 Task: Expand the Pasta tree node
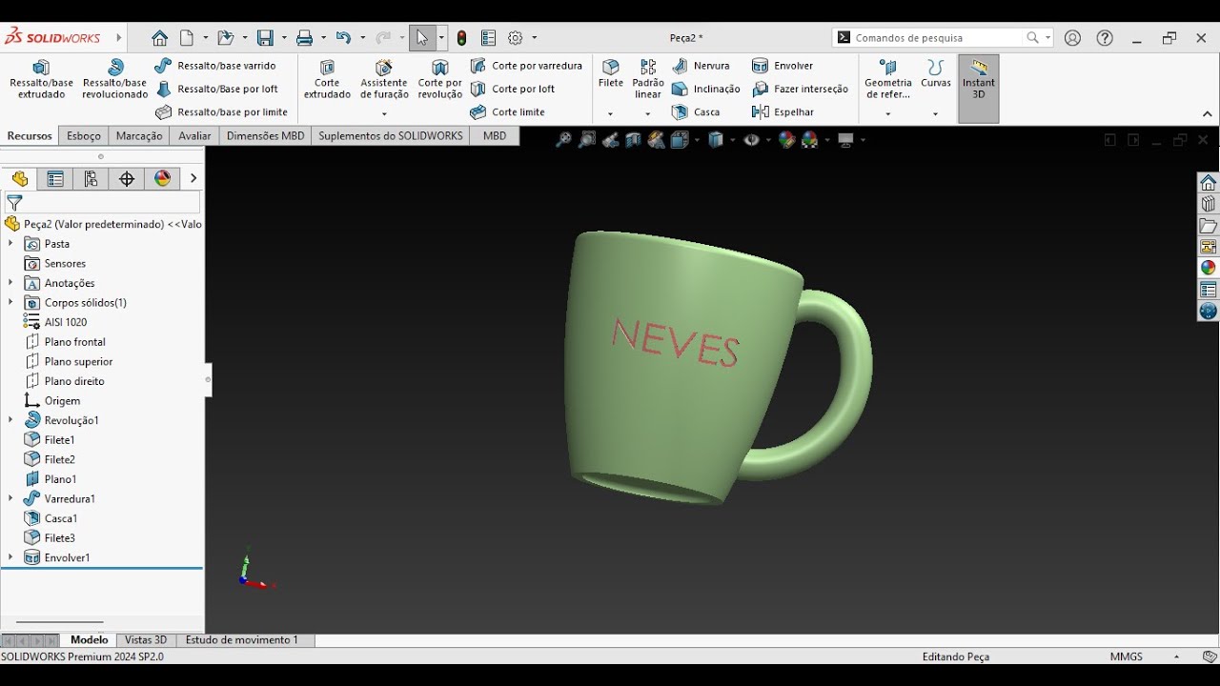pyautogui.click(x=10, y=244)
